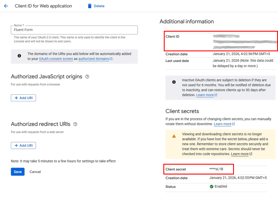The image size is (278, 201).
Task: Click info icon in inactive OAuth clients notice
Action: coord(174,82)
